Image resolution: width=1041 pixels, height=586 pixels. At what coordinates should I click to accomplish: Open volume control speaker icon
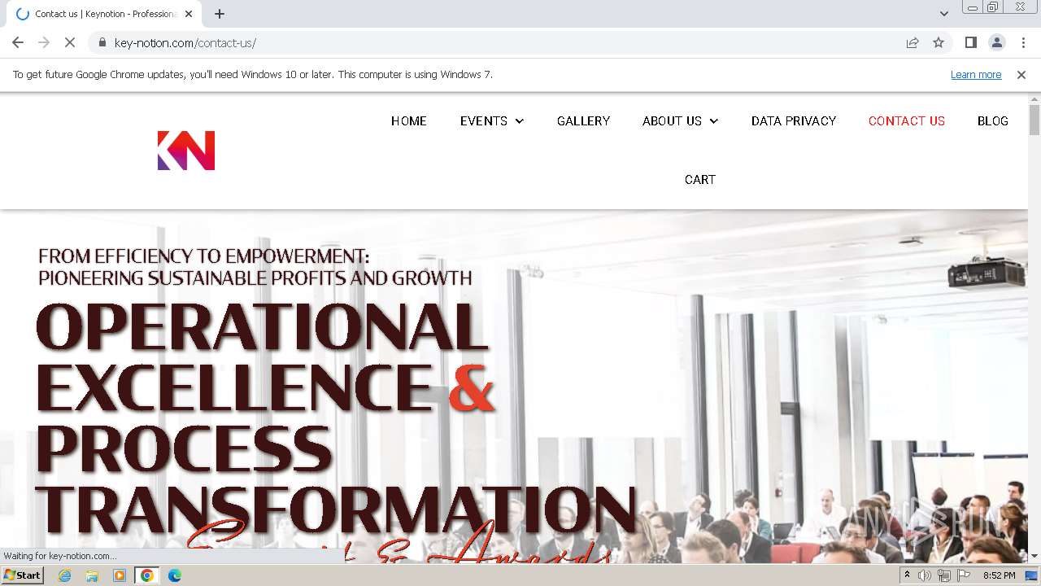tap(925, 575)
